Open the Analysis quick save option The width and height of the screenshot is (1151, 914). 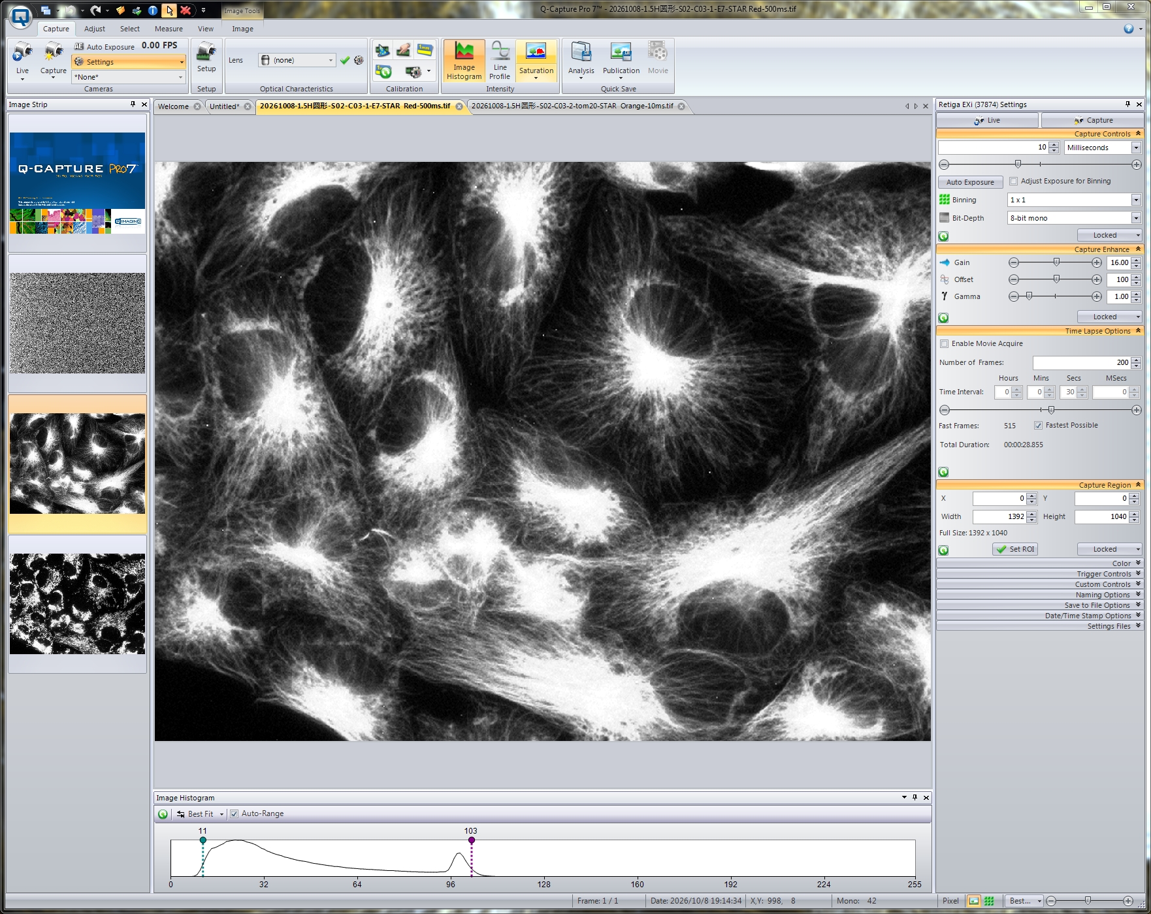[x=581, y=60]
